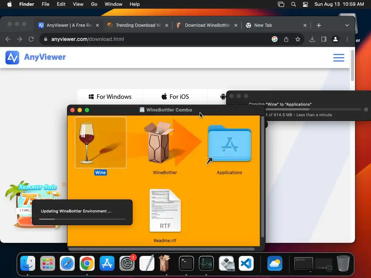Open TextEdit from the Dock
Image resolution: width=371 pixels, height=278 pixels.
147,263
